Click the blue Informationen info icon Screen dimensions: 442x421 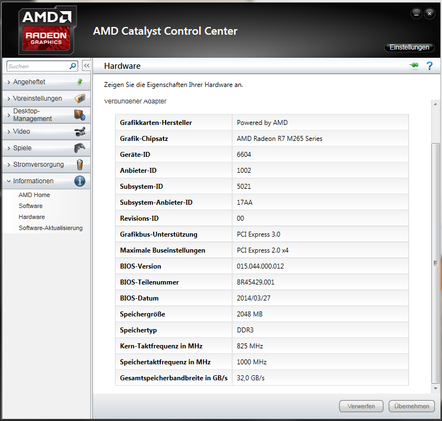[x=80, y=181]
